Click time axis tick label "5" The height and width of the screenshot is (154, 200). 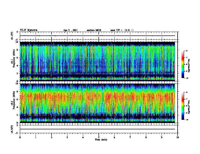point(99,137)
